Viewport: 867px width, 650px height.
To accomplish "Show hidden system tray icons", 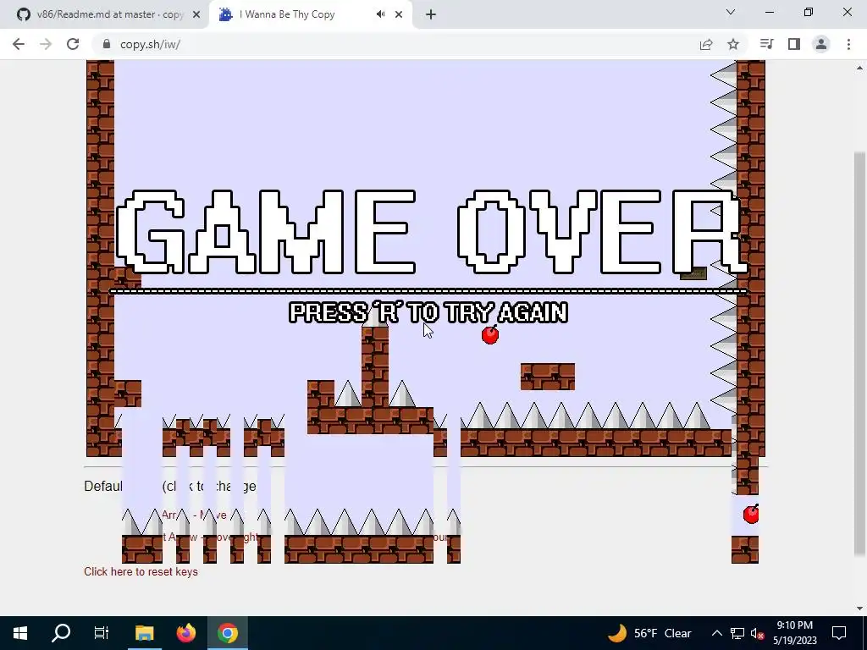I will [716, 633].
